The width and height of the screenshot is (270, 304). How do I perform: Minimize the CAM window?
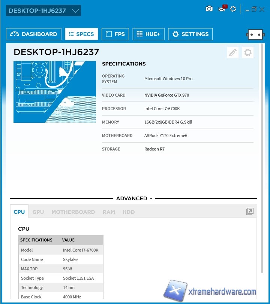[247, 10]
